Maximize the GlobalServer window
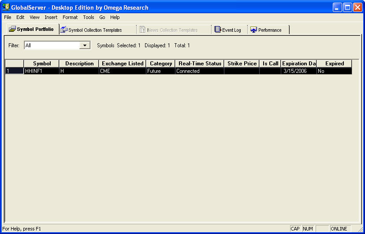Viewport: 365px width, 234px height. pos(347,8)
